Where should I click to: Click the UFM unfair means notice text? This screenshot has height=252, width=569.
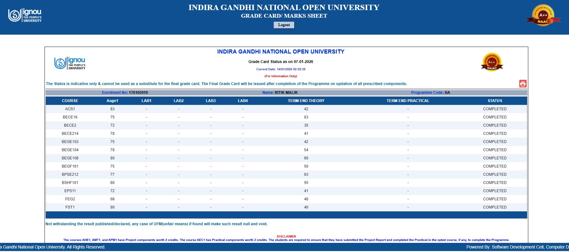tap(157, 224)
